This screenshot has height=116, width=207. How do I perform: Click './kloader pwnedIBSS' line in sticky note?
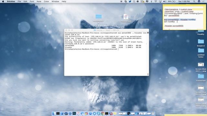pos(174,26)
